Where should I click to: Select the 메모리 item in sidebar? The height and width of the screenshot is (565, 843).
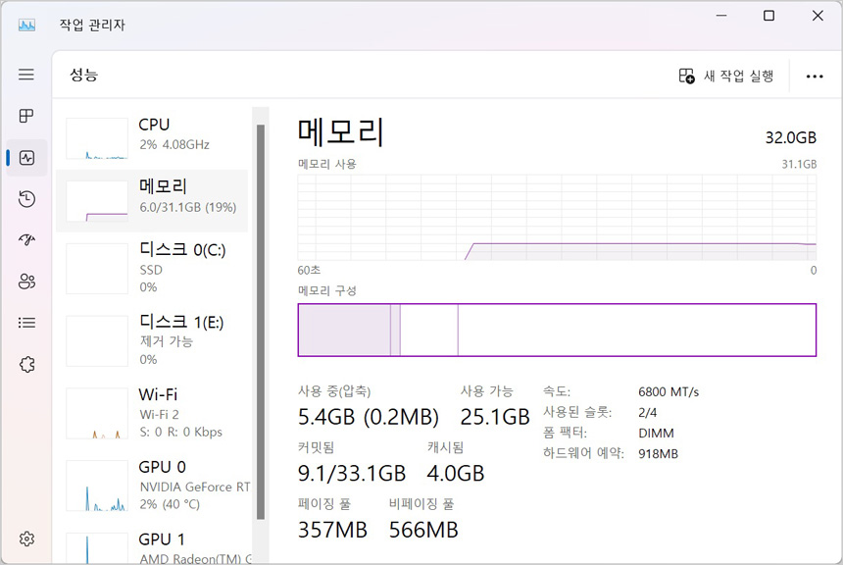(152, 201)
